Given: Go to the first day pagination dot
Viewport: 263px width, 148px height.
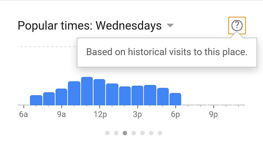Looking at the screenshot, I should tap(107, 133).
